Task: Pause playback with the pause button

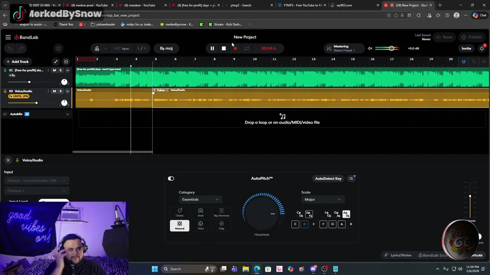Action: coord(212,49)
